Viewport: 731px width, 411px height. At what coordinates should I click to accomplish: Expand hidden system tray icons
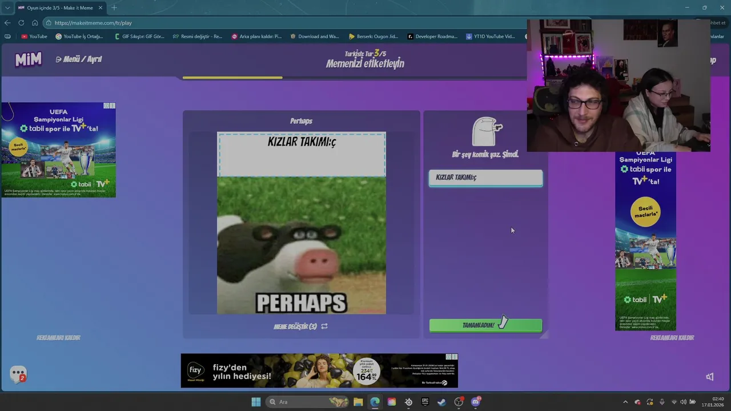click(x=625, y=402)
